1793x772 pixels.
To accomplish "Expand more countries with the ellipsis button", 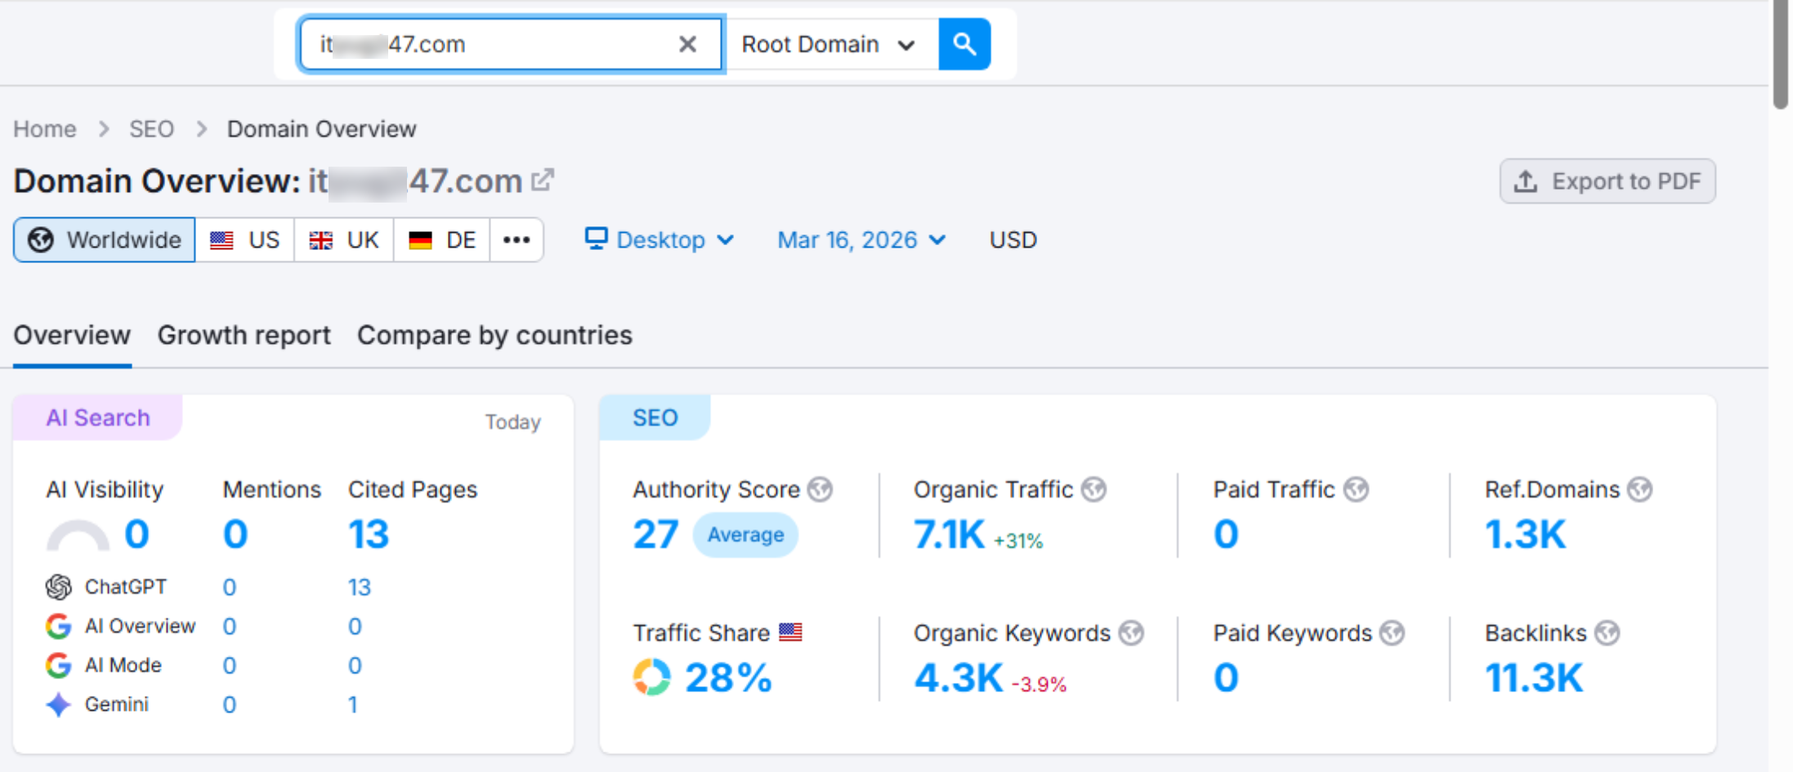I will coord(516,239).
